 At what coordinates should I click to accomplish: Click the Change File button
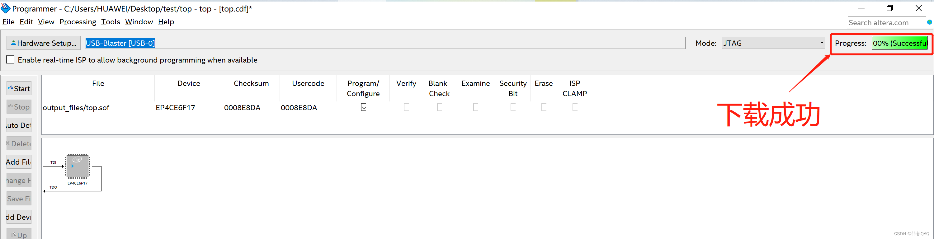click(19, 180)
